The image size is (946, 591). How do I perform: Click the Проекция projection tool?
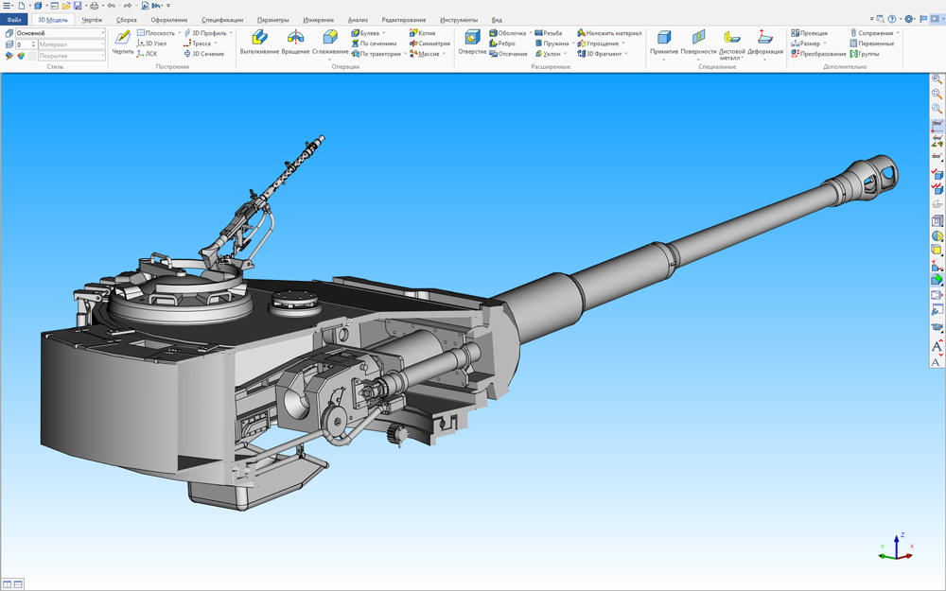pyautogui.click(x=810, y=33)
